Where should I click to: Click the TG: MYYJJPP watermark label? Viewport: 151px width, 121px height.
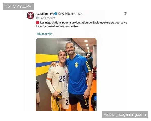coord(18,6)
